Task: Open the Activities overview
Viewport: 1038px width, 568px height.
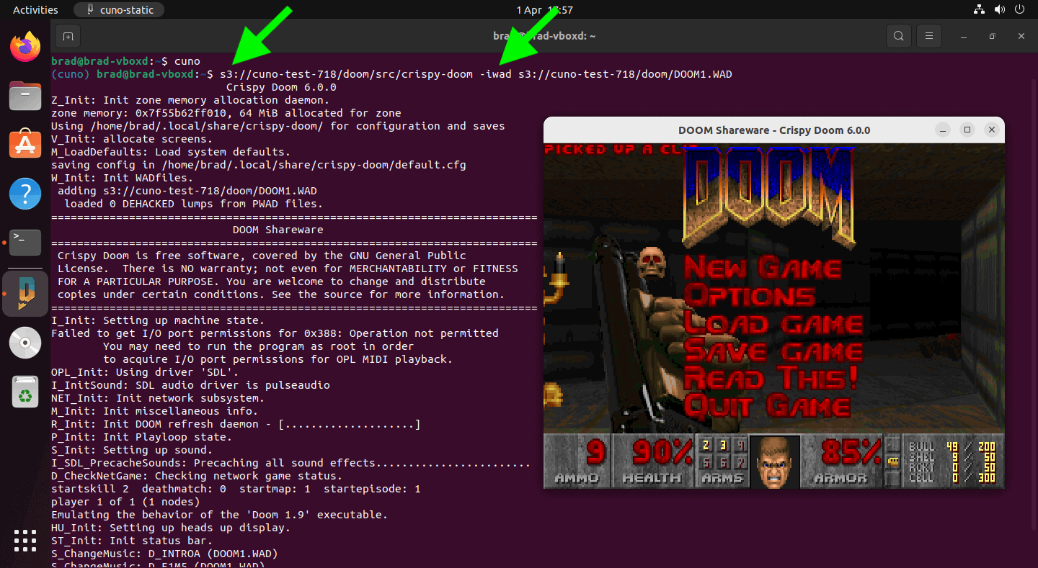Action: click(x=35, y=9)
